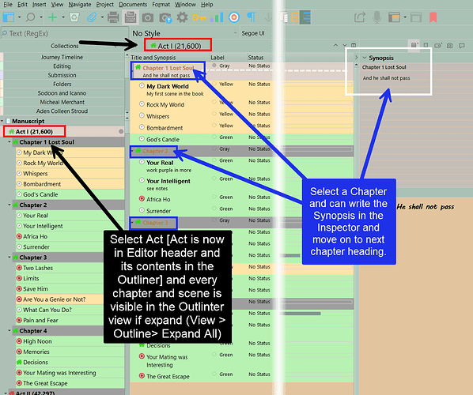Open the No Style dropdown

184,33
